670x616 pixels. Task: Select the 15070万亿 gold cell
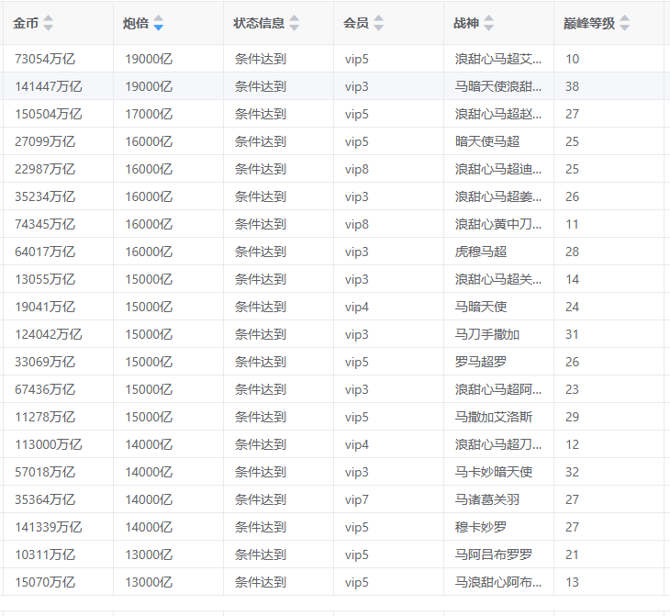click(x=45, y=582)
